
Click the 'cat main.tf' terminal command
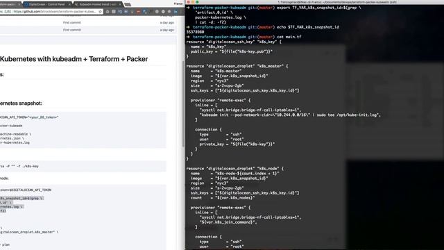coord(289,37)
